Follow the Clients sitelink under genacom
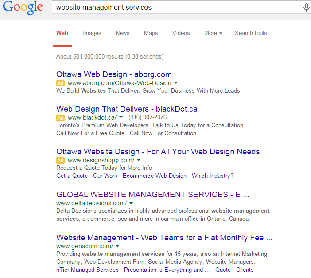311x278 pixels. (245, 270)
